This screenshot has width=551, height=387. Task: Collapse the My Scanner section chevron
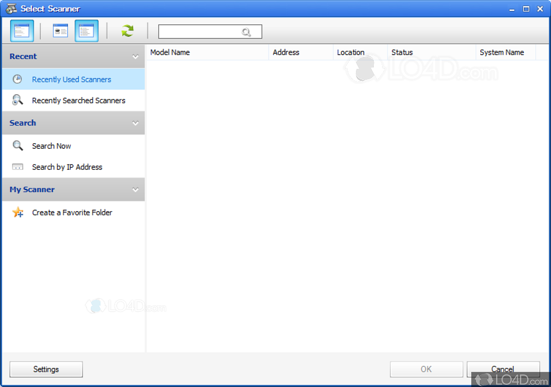[135, 190]
